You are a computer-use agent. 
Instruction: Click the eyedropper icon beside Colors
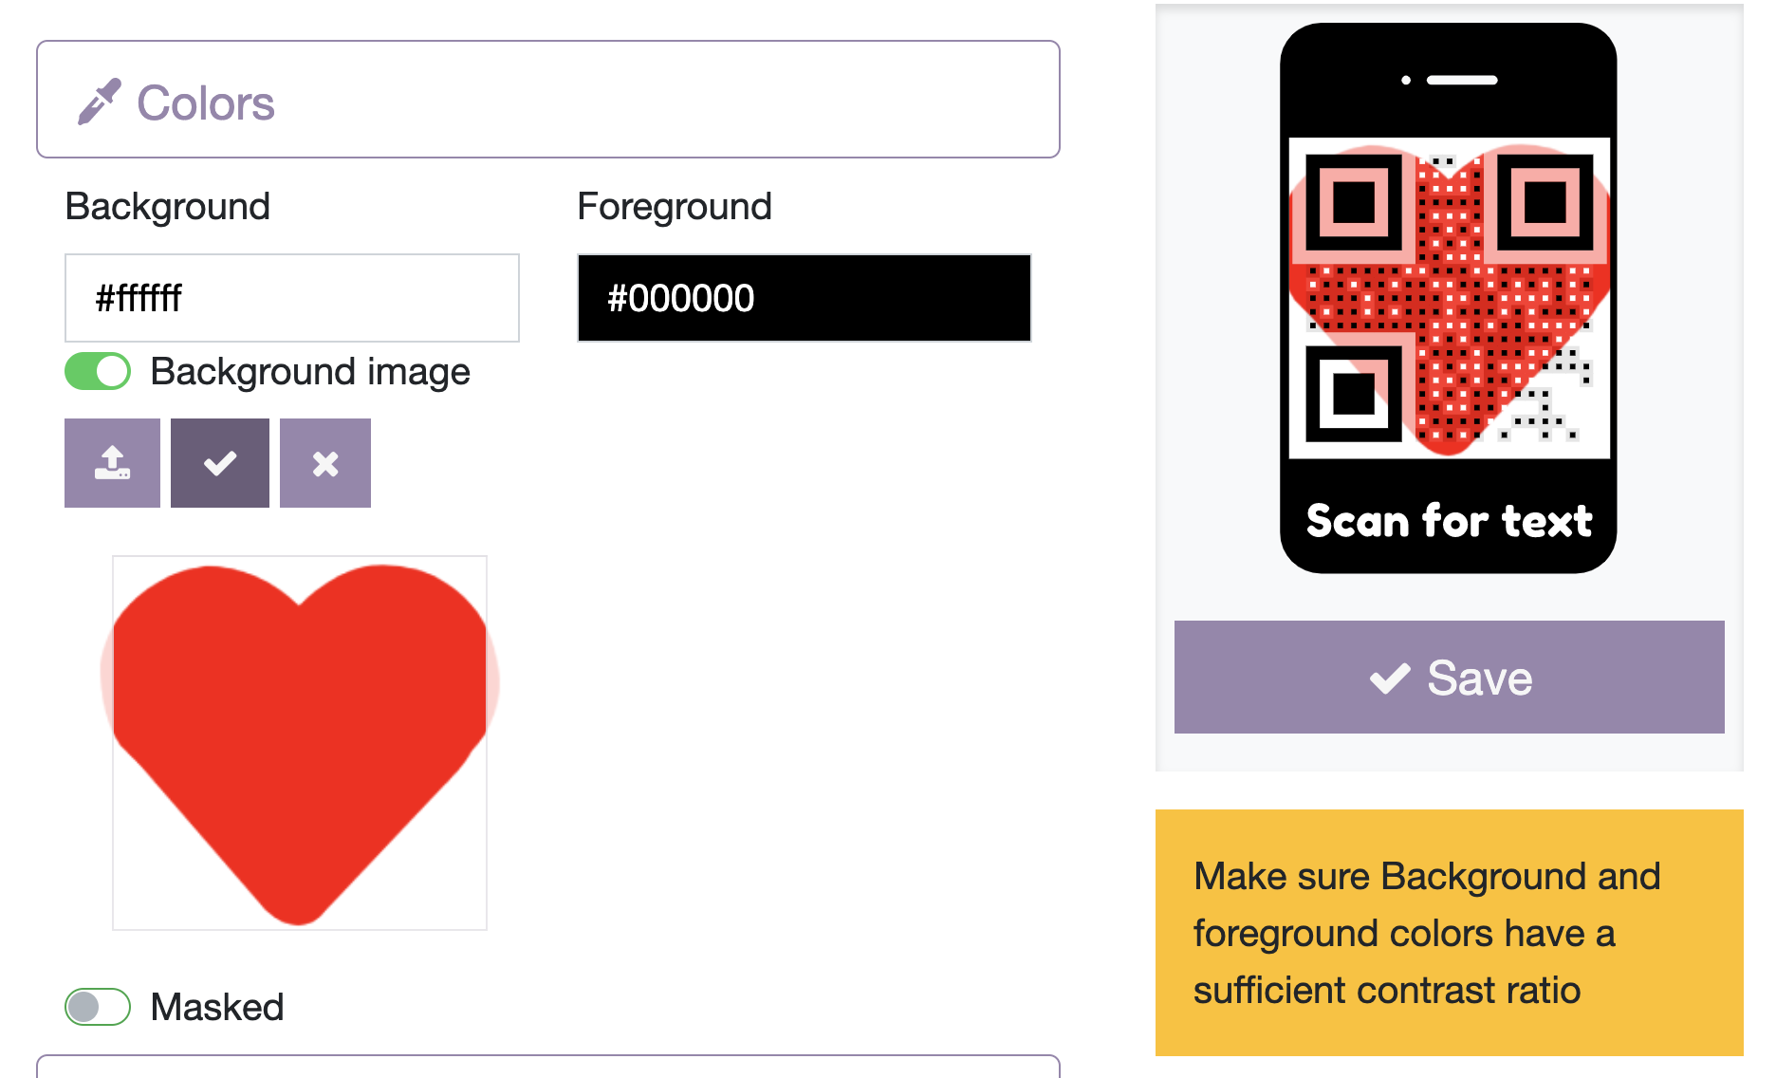coord(99,102)
